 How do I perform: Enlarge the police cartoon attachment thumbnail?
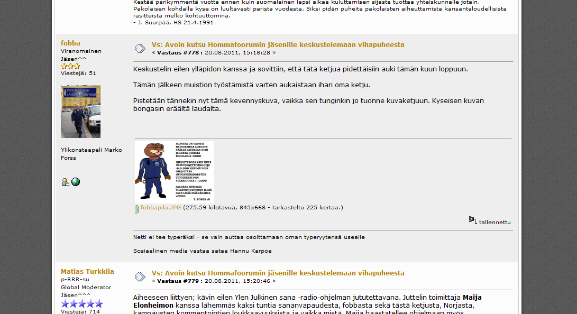[174, 171]
